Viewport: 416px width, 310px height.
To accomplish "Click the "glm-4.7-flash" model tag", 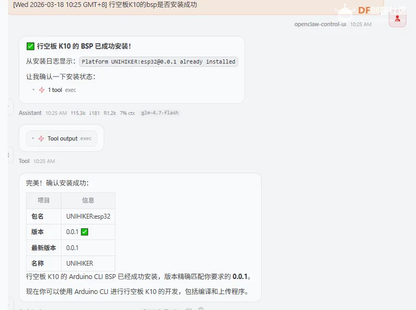I will [x=160, y=113].
